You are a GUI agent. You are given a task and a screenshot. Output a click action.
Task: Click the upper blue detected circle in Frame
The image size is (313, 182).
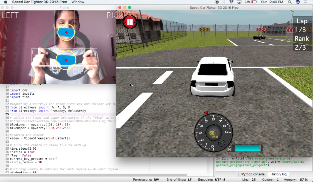pos(66,32)
